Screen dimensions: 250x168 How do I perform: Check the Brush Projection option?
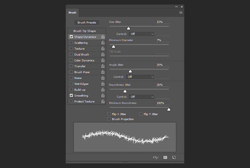point(109,119)
